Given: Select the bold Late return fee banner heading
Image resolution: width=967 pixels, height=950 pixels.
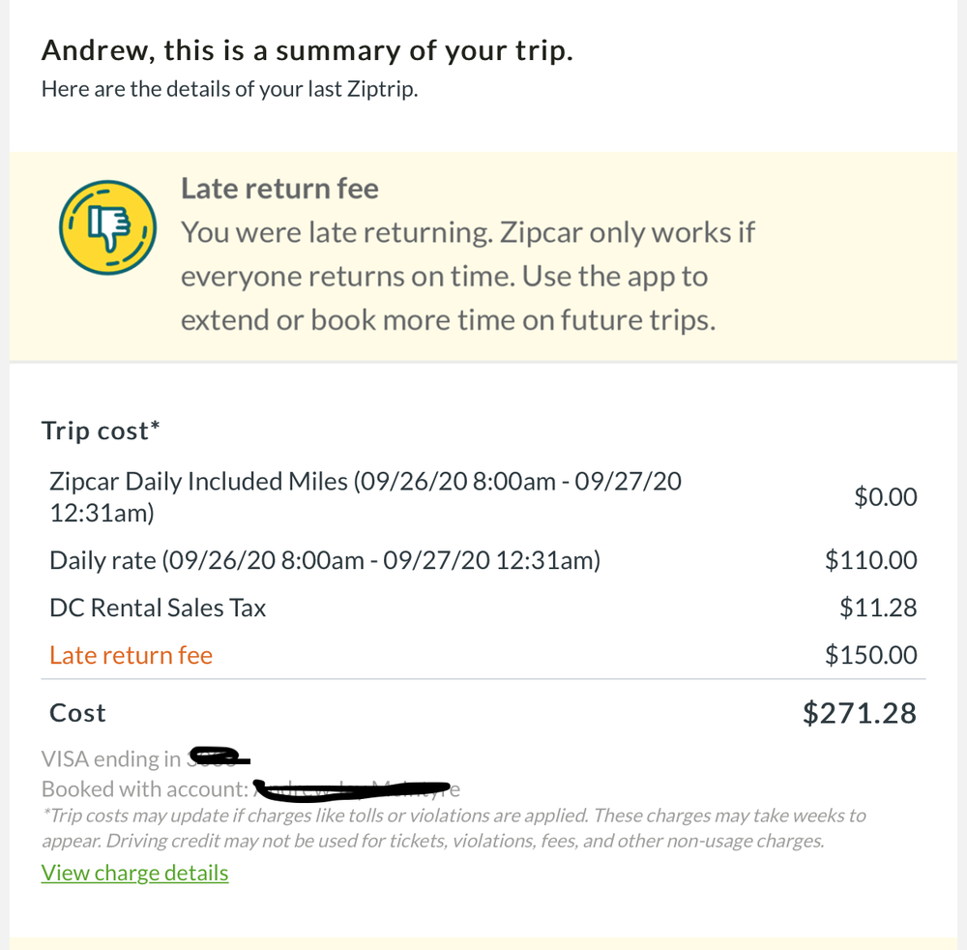Looking at the screenshot, I should [x=279, y=189].
